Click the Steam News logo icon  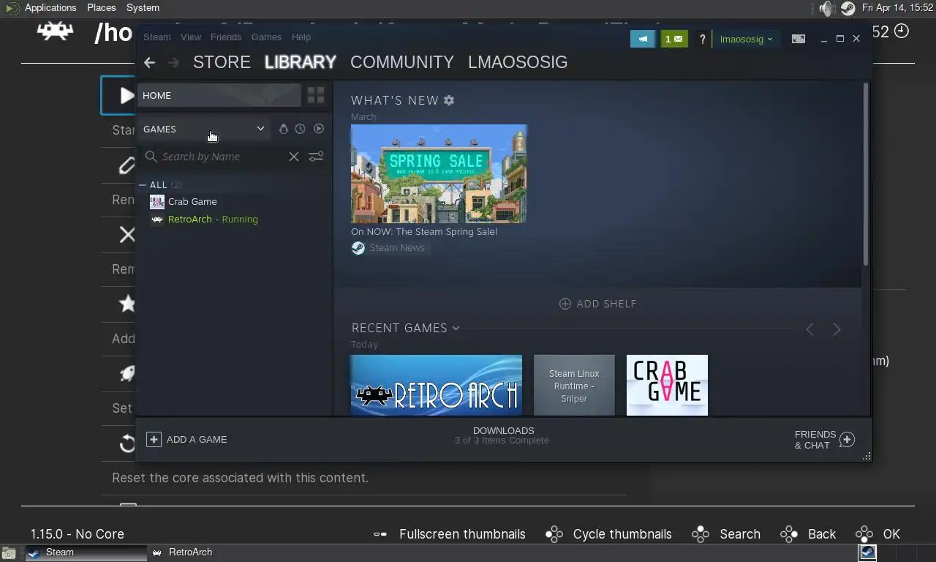click(358, 248)
